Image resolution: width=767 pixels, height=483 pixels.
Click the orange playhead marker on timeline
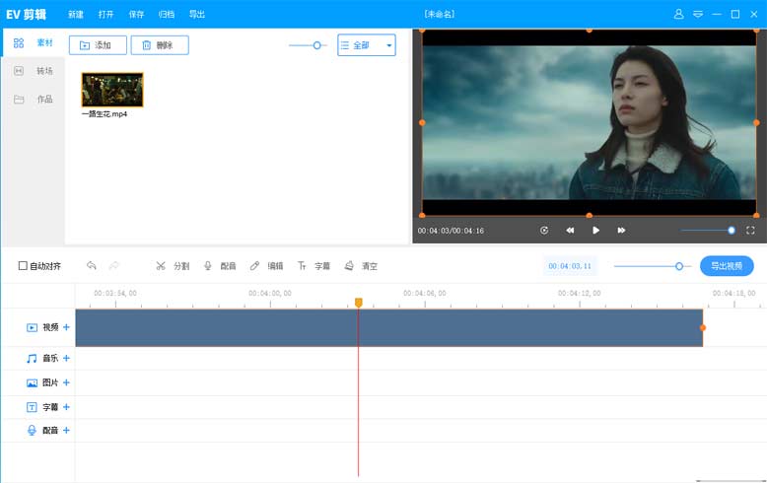[x=358, y=303]
